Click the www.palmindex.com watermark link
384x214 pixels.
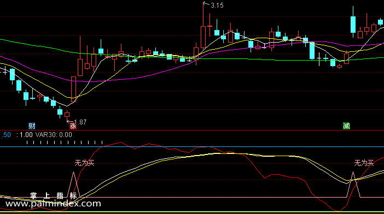click(x=53, y=204)
